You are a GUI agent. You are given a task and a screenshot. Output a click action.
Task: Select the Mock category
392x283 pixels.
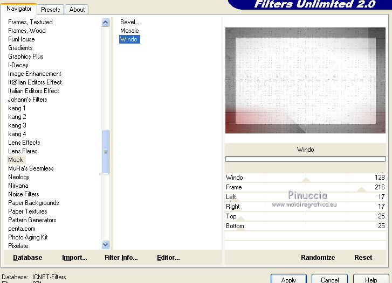click(16, 160)
